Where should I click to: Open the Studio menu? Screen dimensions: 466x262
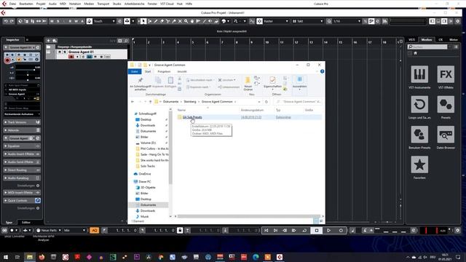click(x=116, y=4)
